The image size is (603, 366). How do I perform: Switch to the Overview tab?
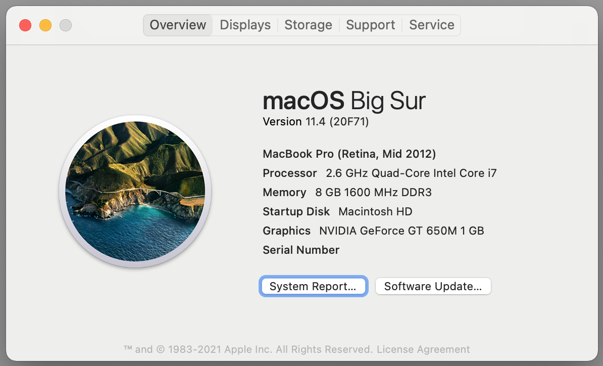[x=178, y=25]
